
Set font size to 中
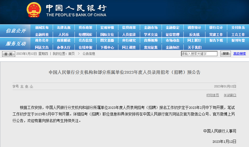(x=27, y=86)
